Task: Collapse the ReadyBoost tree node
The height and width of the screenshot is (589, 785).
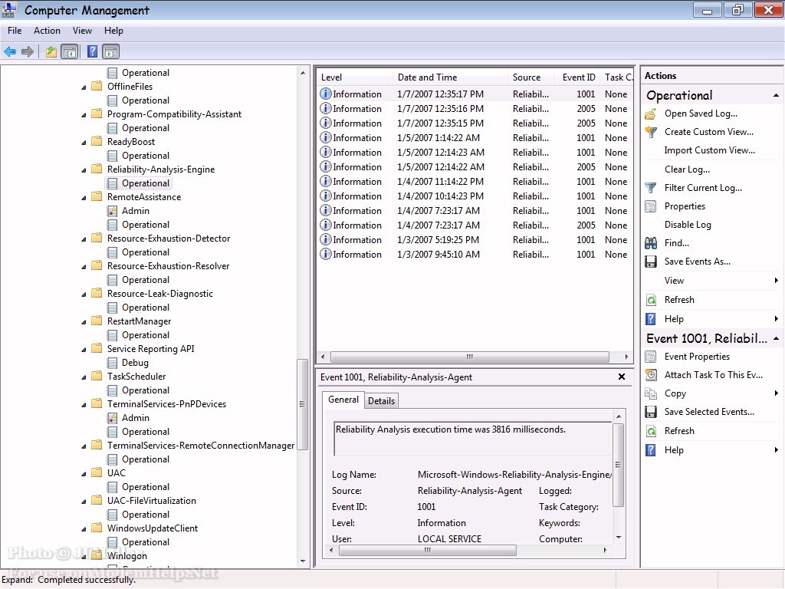Action: (84, 142)
